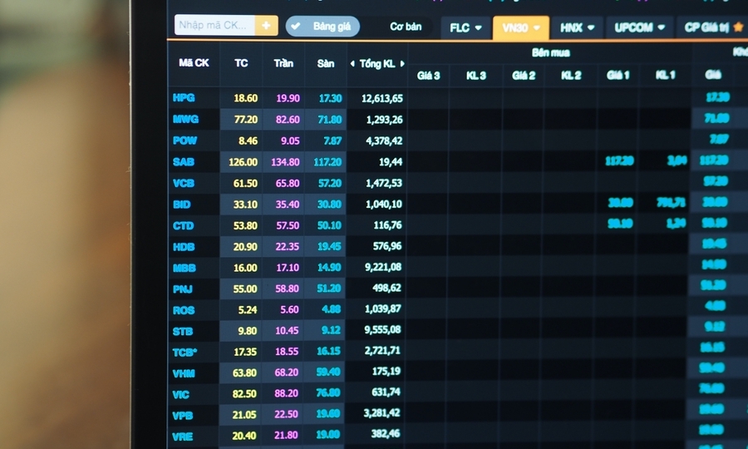Click VIC reference price 82.50
748x449 pixels.
point(244,394)
